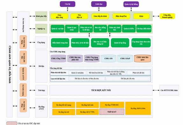Select the hatched Thiết bị IoT box
183x125 pixels.
(112, 112)
